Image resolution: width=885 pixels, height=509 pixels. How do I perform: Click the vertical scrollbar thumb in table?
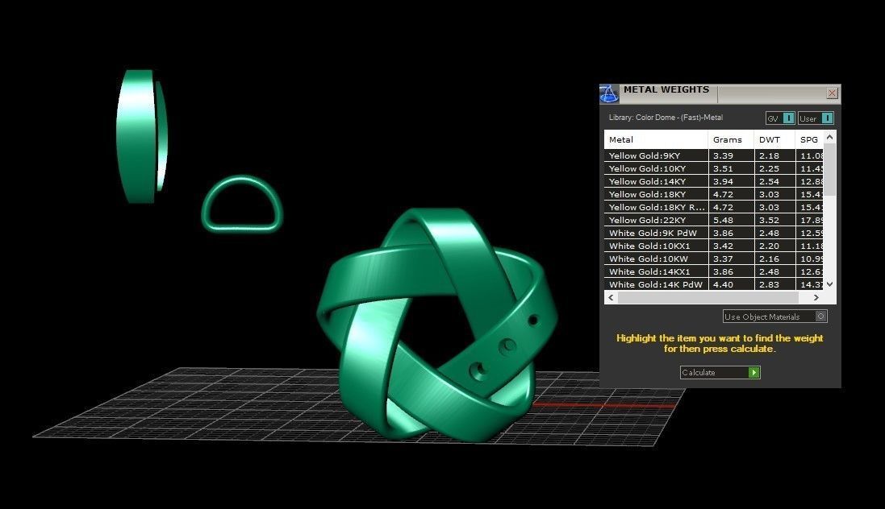[829, 169]
